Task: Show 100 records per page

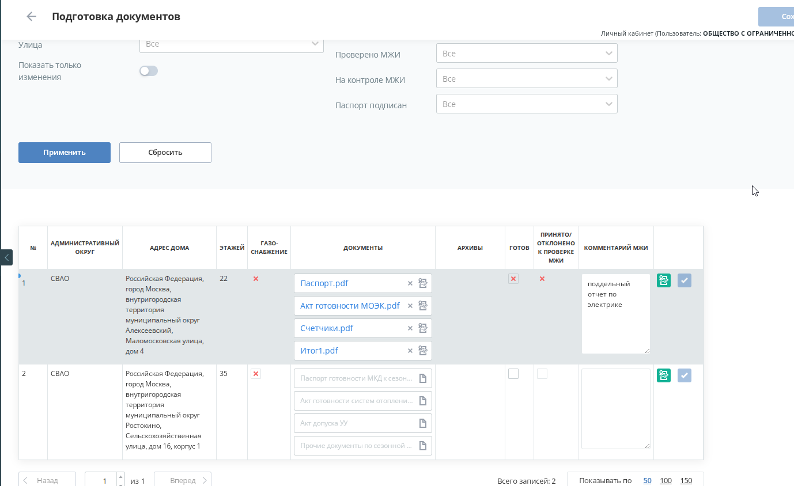Action: pyautogui.click(x=666, y=481)
